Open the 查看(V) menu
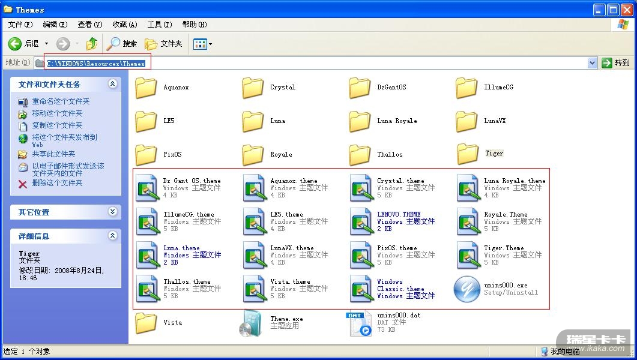The image size is (637, 360). [x=90, y=25]
